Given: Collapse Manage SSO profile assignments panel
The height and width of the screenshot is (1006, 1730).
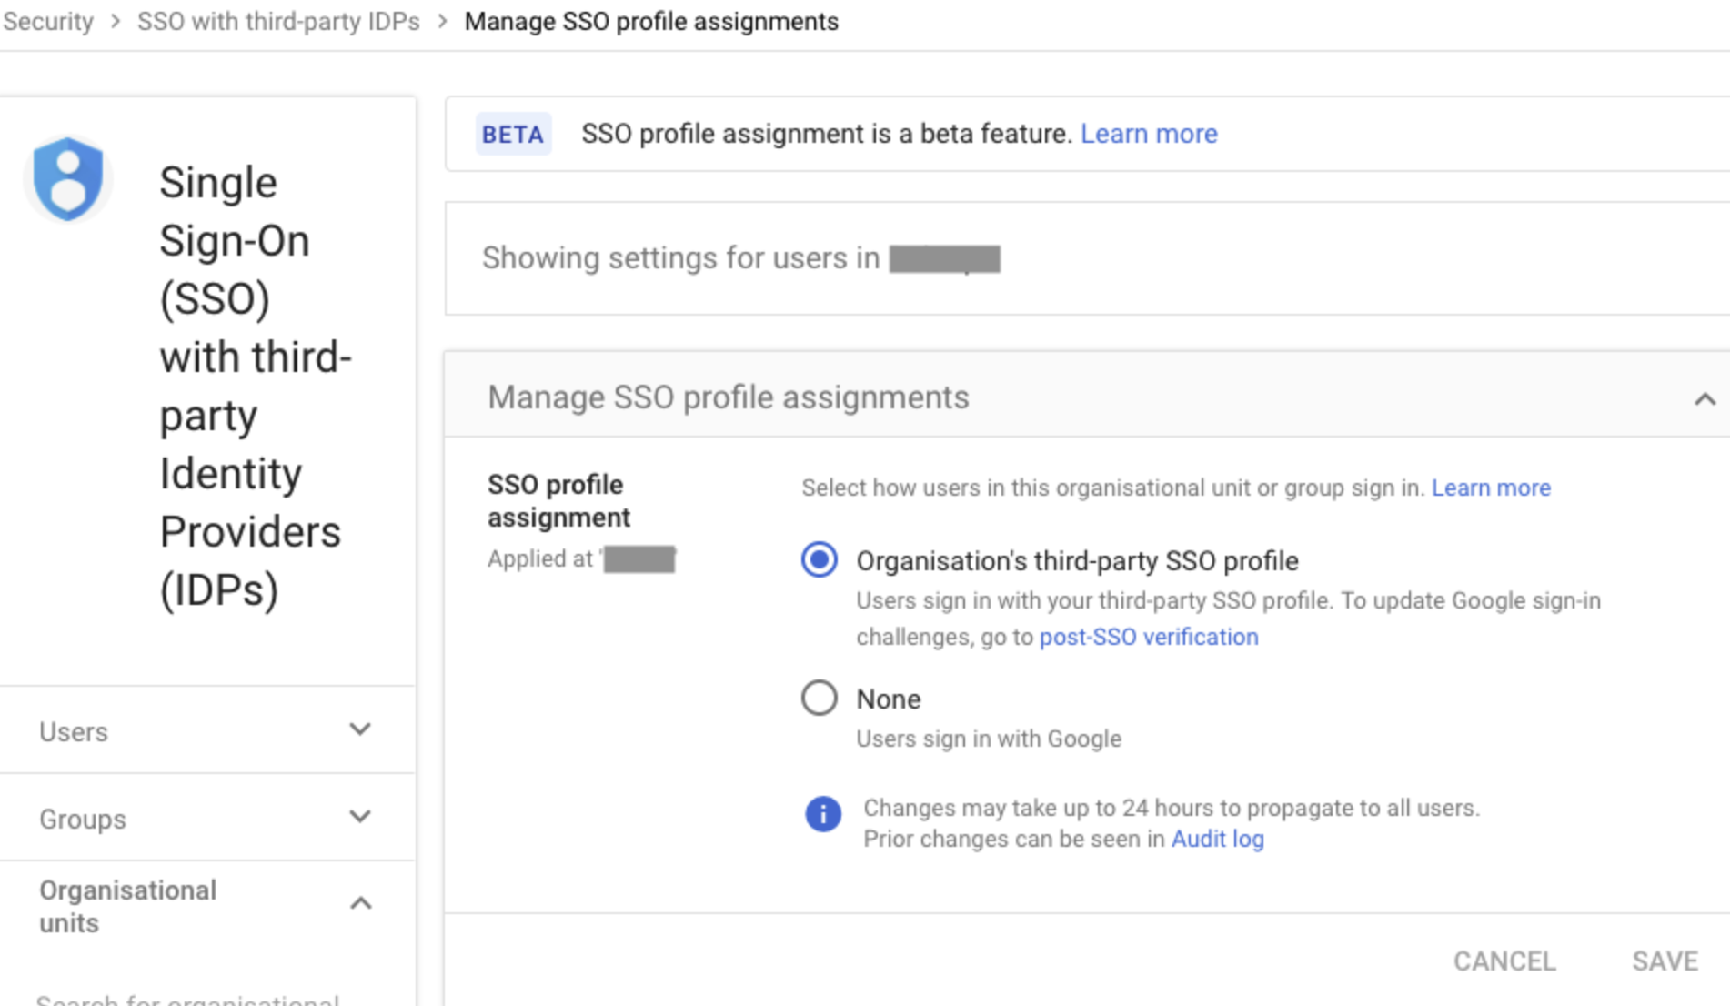Looking at the screenshot, I should point(1705,398).
